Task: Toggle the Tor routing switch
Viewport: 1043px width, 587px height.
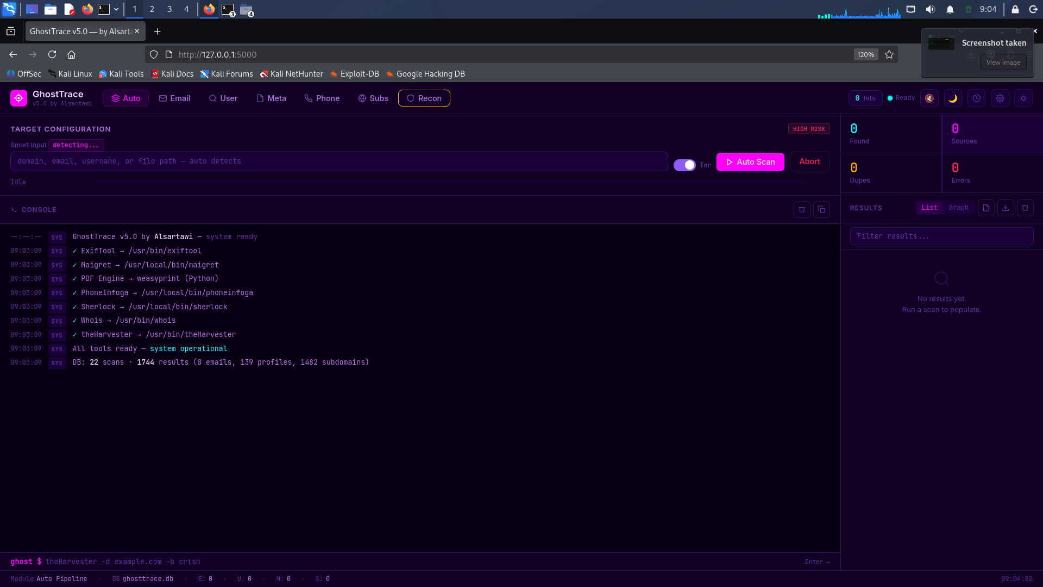Action: 684,165
